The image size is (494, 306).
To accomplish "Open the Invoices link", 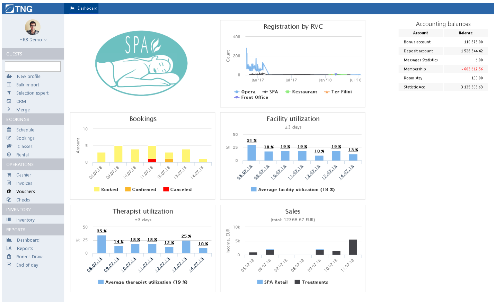I will pyautogui.click(x=24, y=184).
